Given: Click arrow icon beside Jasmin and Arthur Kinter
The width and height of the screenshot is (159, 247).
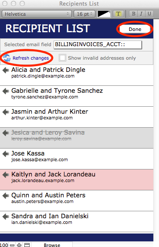Looking at the screenshot, I should coord(6,112).
